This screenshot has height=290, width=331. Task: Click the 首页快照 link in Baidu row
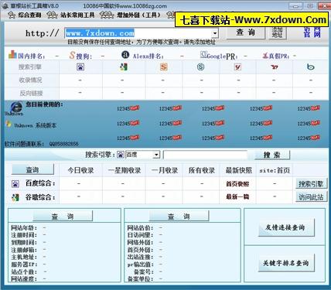point(237,184)
